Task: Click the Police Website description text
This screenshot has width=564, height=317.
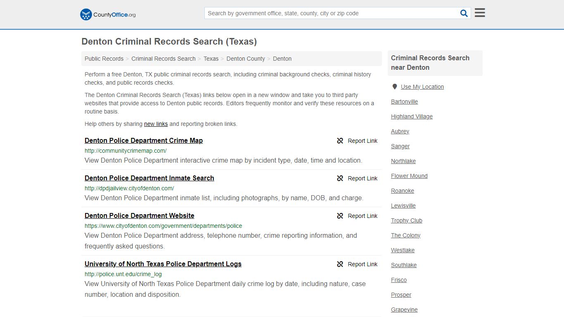Action: 221,241
